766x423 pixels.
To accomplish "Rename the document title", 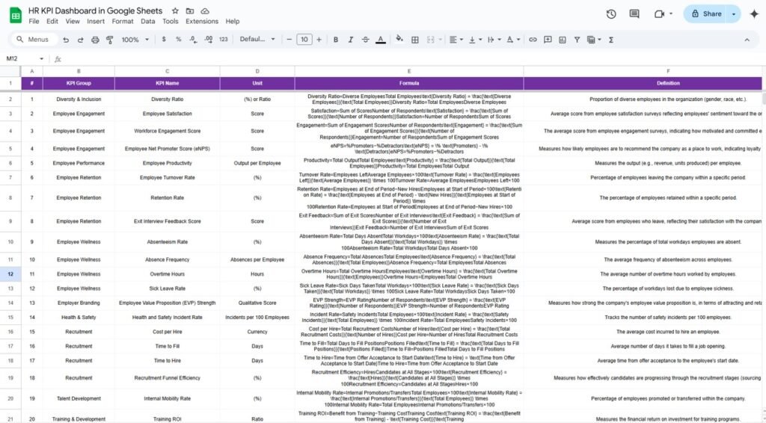I will [x=95, y=10].
